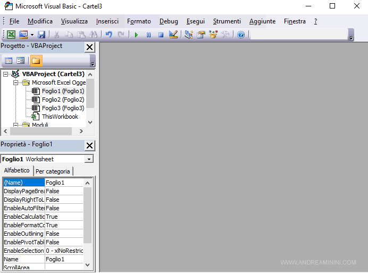Click the Paste clipboard icon

81,35
